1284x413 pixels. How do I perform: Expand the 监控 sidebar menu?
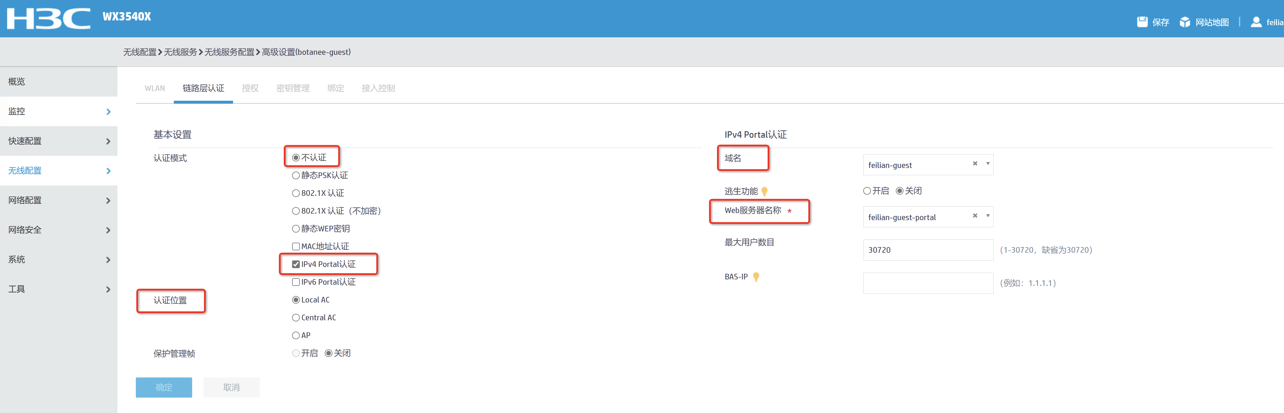click(58, 112)
